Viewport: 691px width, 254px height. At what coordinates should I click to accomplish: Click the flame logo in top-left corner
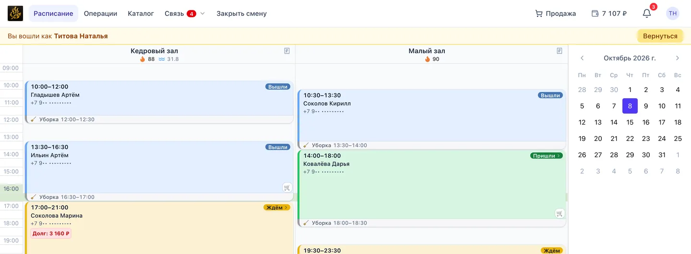(x=15, y=13)
